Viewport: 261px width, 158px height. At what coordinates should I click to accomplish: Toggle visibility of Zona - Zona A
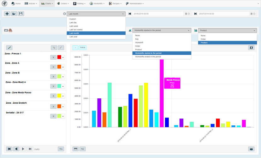[54, 67]
